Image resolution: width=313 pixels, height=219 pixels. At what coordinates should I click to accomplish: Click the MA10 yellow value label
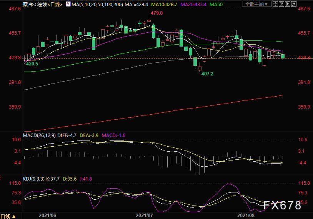[x=164, y=4]
